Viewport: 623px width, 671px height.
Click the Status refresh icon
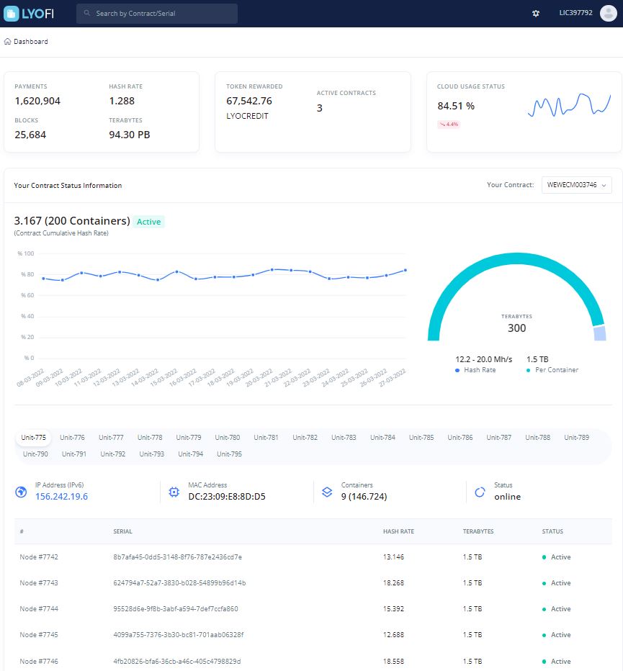pos(480,492)
